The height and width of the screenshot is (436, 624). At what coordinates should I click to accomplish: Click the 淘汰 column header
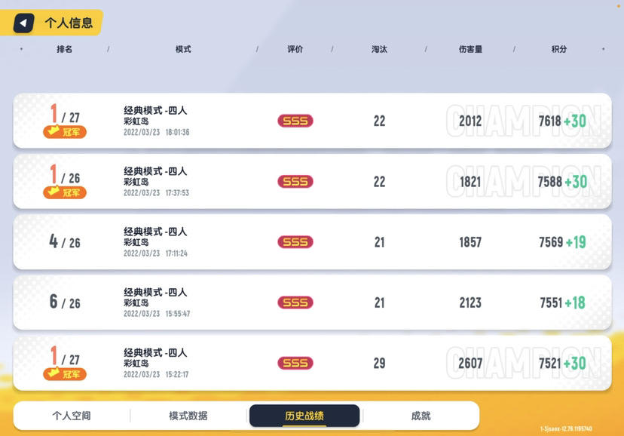[x=379, y=49]
